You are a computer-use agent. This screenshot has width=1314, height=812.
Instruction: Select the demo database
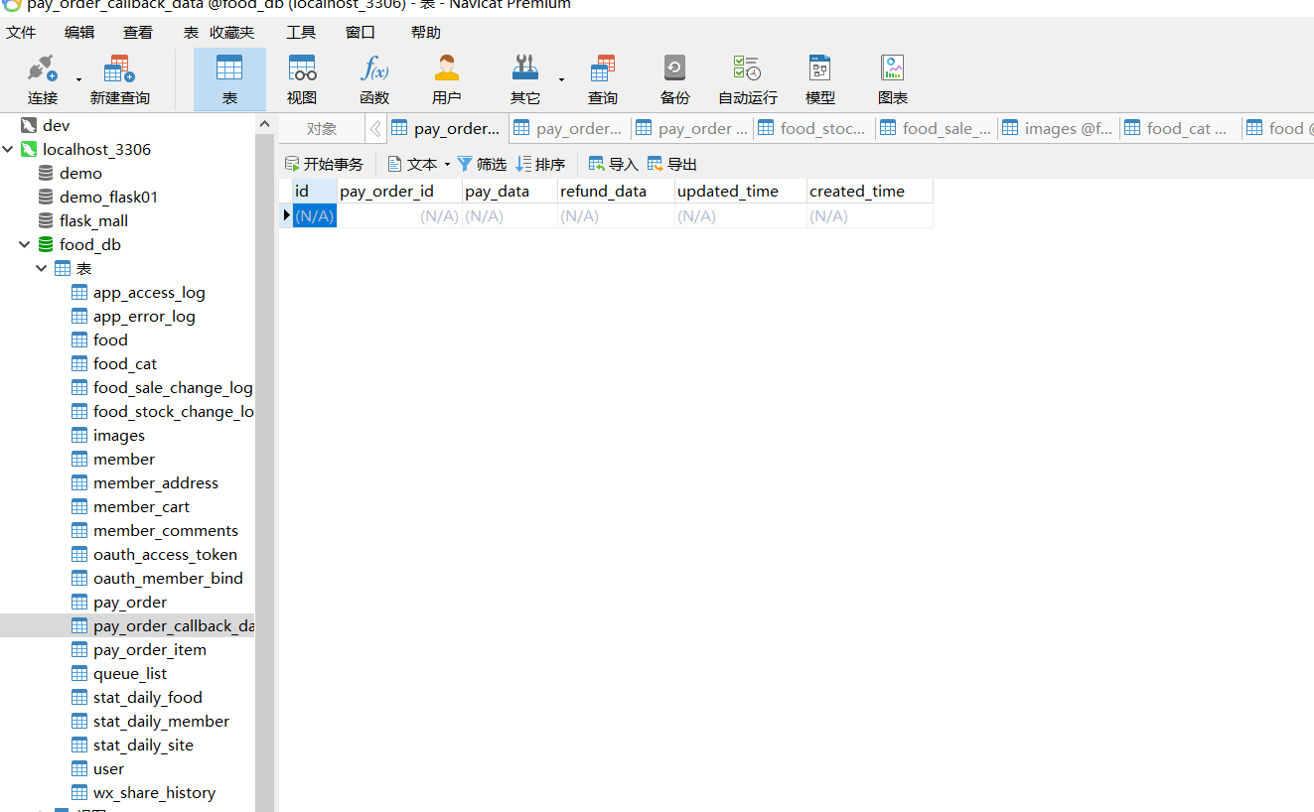point(80,174)
